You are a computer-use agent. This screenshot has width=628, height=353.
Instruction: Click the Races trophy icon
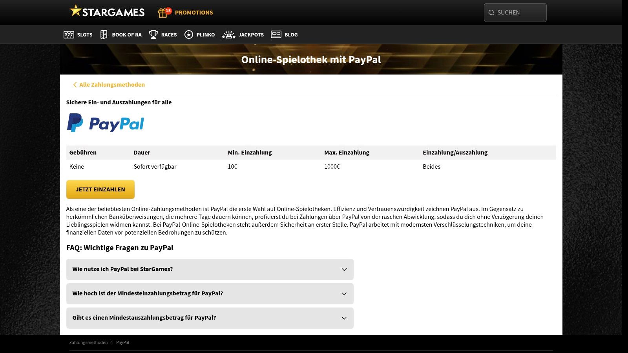(x=153, y=35)
